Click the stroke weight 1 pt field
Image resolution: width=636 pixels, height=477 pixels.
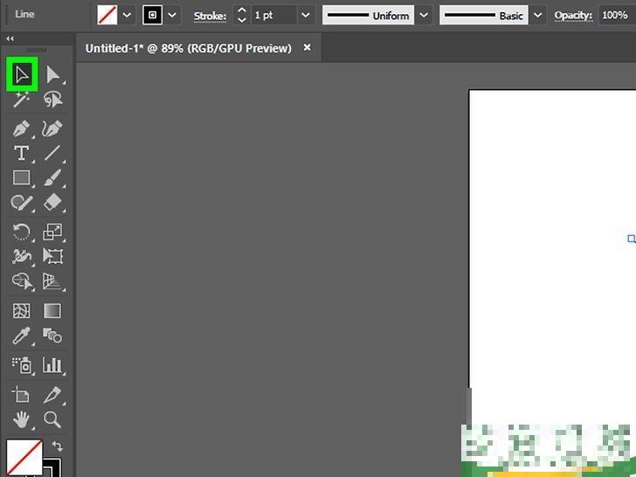tap(274, 16)
